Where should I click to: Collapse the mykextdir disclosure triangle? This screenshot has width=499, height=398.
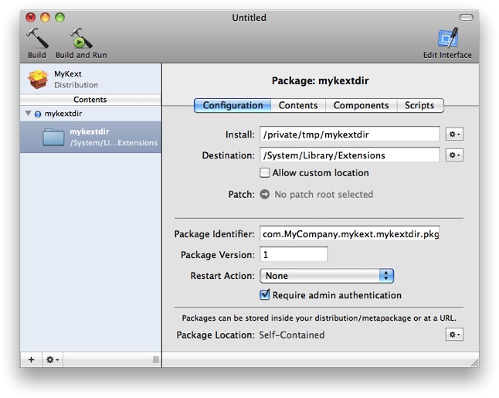click(x=29, y=113)
